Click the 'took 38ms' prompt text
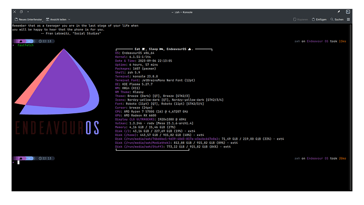 coord(338,159)
